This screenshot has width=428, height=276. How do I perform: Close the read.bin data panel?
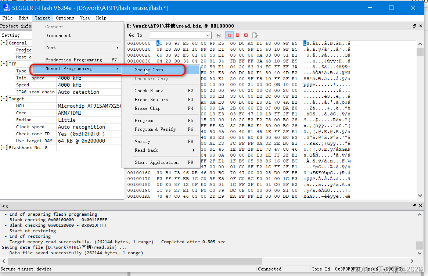pos(421,26)
